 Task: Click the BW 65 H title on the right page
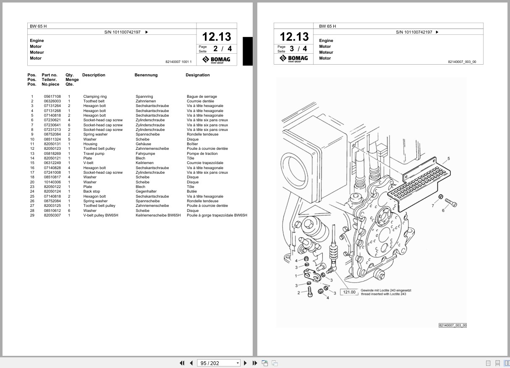327,26
